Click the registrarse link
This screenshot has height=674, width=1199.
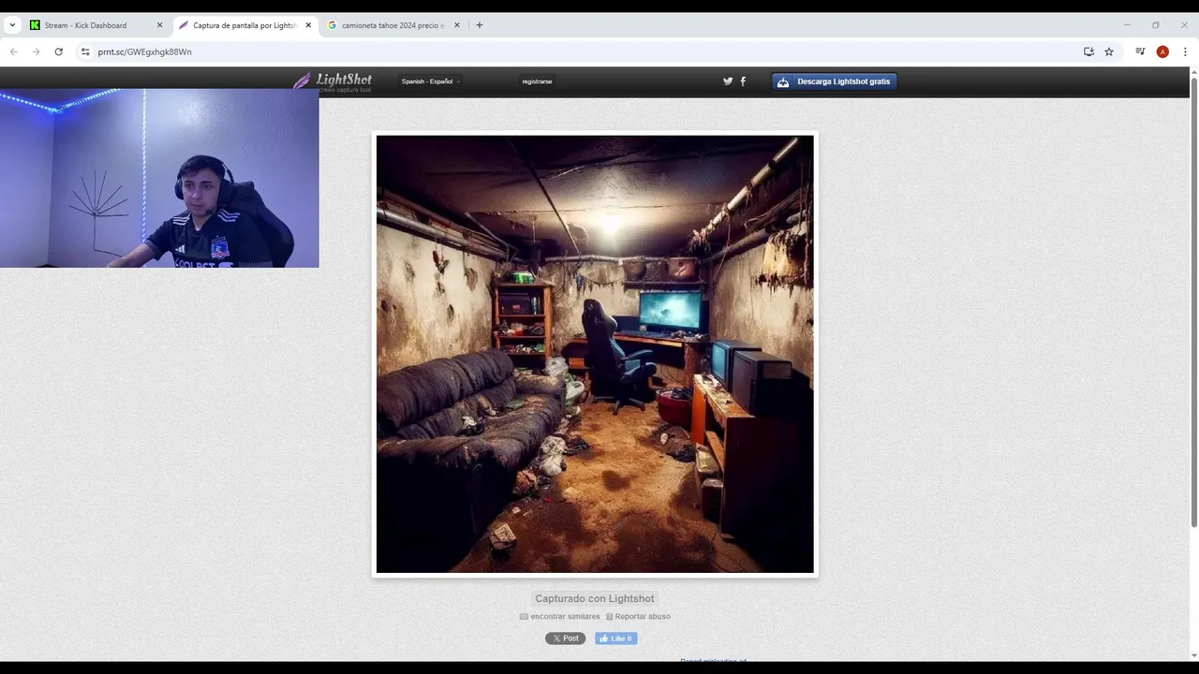point(537,81)
